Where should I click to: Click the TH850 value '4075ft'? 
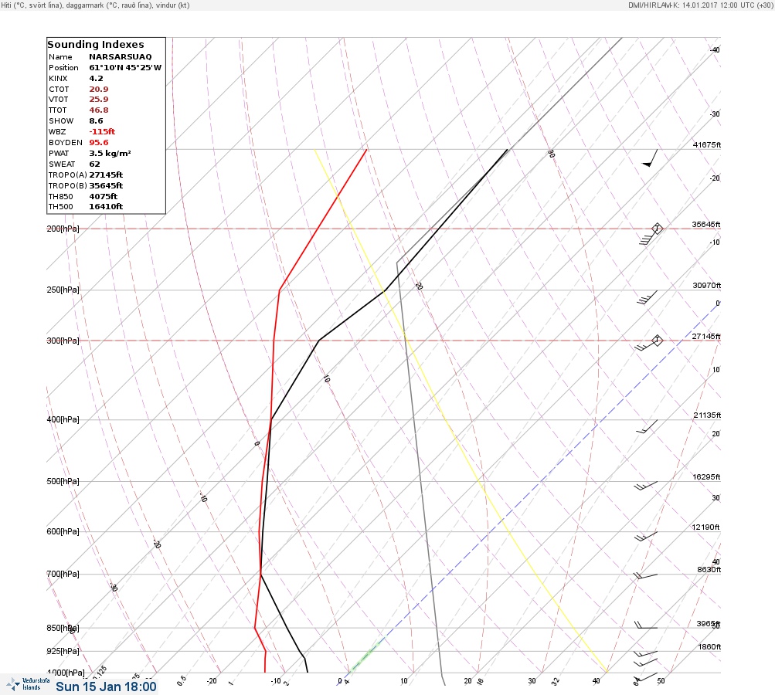(x=104, y=197)
